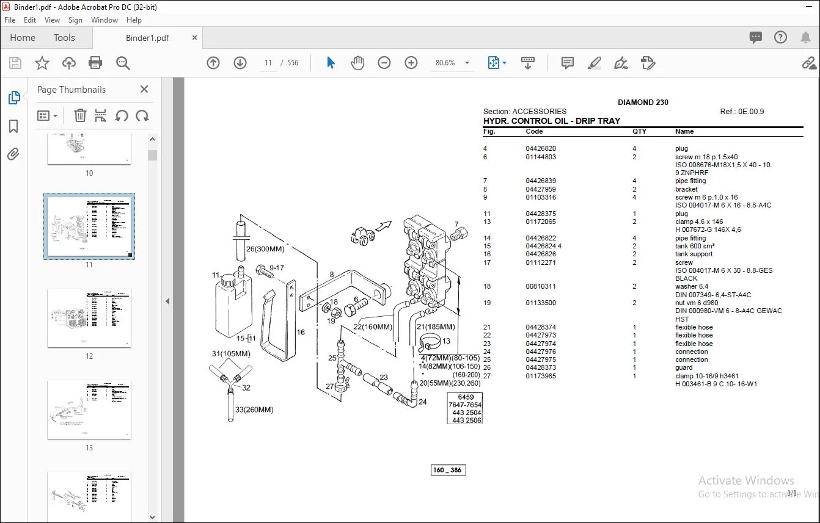Rotate page counterclockwise in thumbnails pane

click(x=122, y=115)
